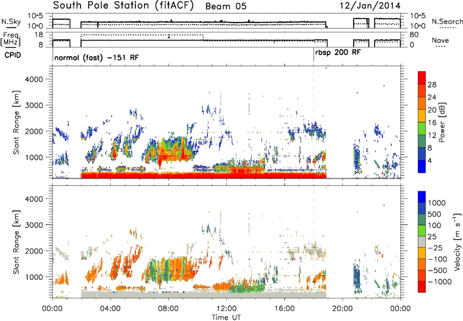Click the 'N.Sky' legend label
This screenshot has height=321, width=463.
11,21
